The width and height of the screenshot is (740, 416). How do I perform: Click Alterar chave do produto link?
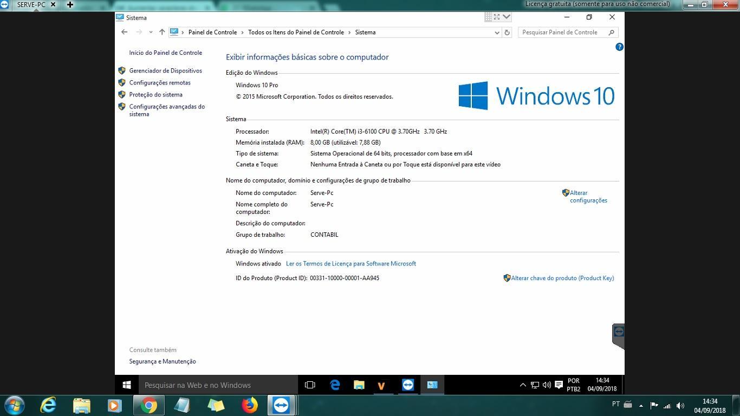pos(562,278)
